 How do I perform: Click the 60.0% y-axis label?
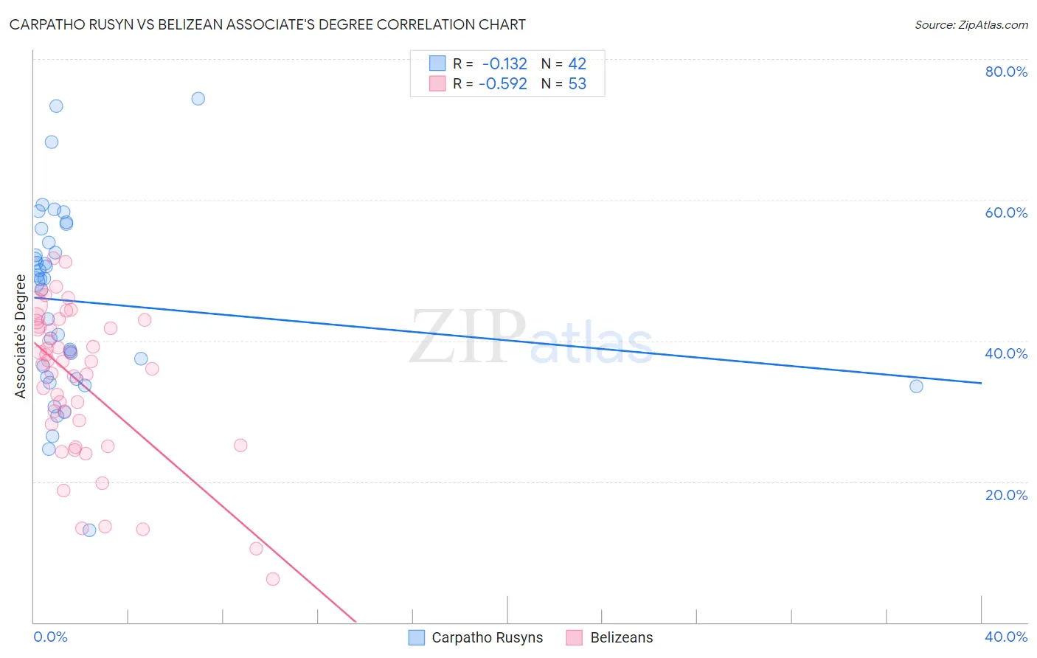[x=1006, y=212]
